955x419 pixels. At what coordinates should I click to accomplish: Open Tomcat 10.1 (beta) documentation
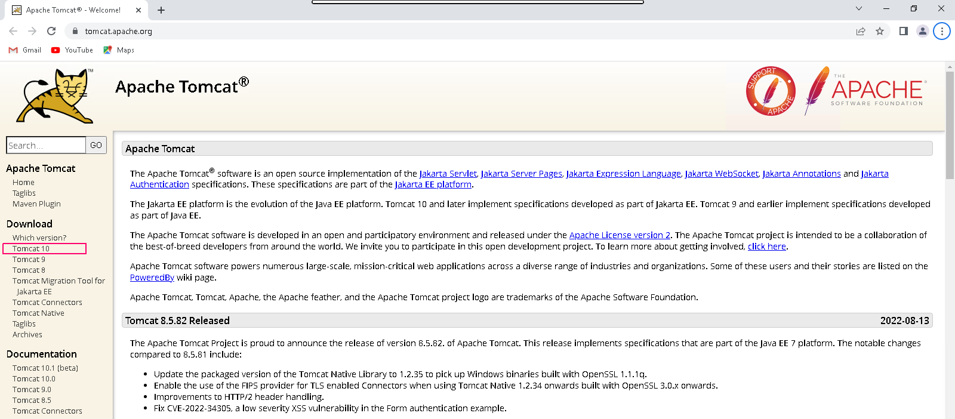pyautogui.click(x=45, y=368)
